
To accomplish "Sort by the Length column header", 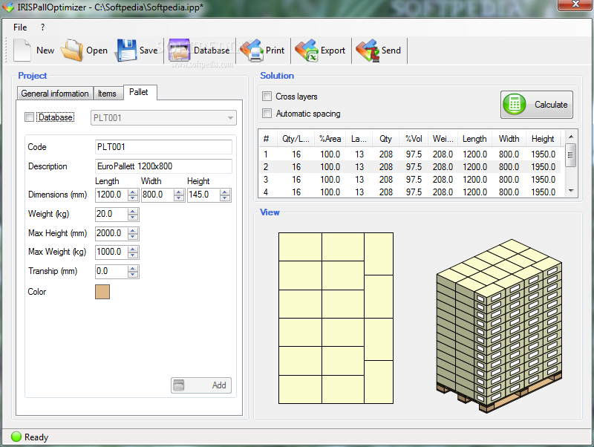I will coord(474,139).
